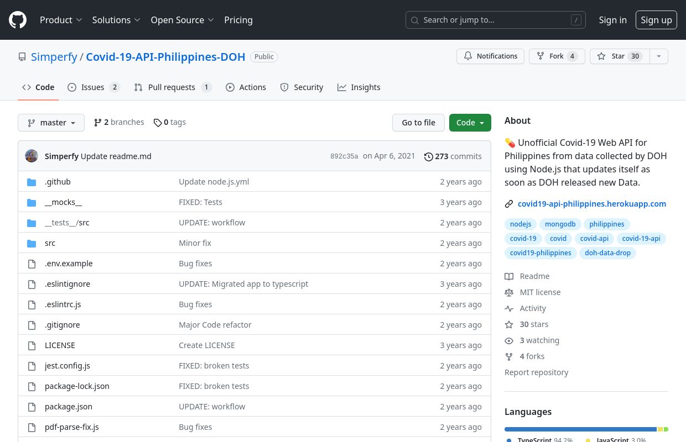This screenshot has width=686, height=442.
Task: Click the .eslintrc.js file icon
Action: click(x=32, y=304)
